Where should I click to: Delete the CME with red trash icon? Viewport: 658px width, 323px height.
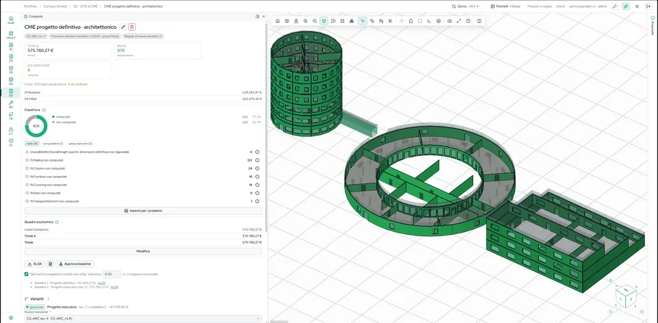point(132,27)
